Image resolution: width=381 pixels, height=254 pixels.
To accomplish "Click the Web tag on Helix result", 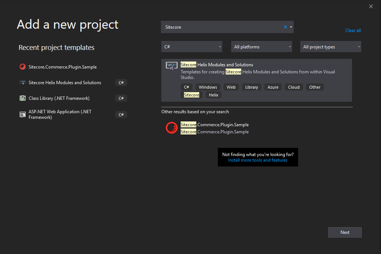I will coord(231,87).
